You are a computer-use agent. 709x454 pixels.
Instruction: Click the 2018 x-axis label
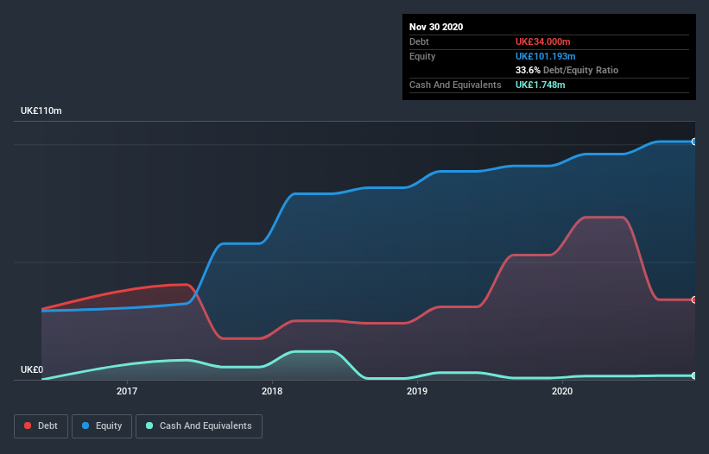[272, 391]
